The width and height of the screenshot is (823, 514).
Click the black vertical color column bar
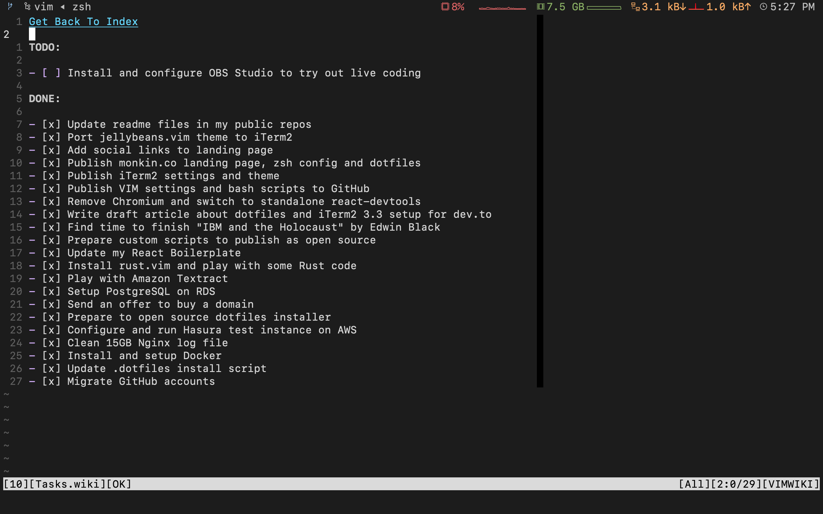click(540, 200)
